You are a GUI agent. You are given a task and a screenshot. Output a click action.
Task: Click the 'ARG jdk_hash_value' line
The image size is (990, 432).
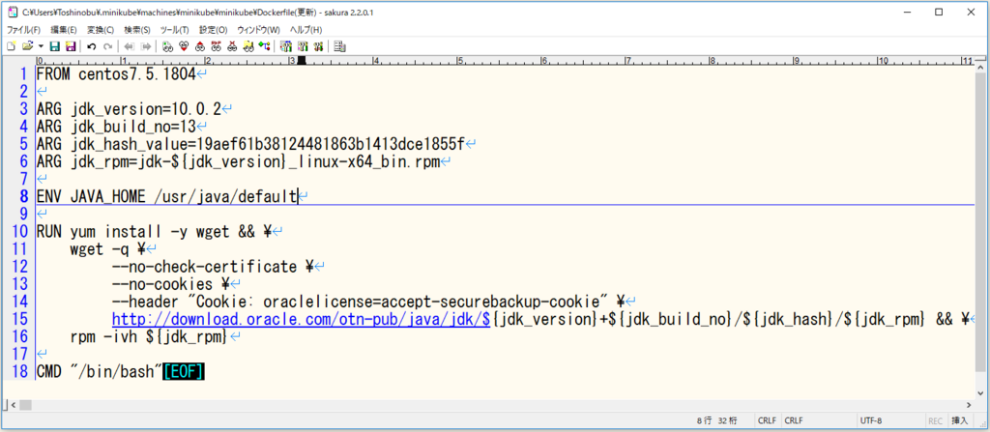(x=250, y=145)
